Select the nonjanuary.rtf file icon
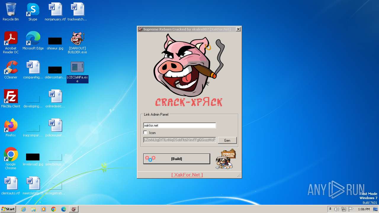Viewport: 379px width, 213px height. point(55,12)
